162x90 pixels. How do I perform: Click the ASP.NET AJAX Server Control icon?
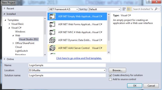[52, 48]
